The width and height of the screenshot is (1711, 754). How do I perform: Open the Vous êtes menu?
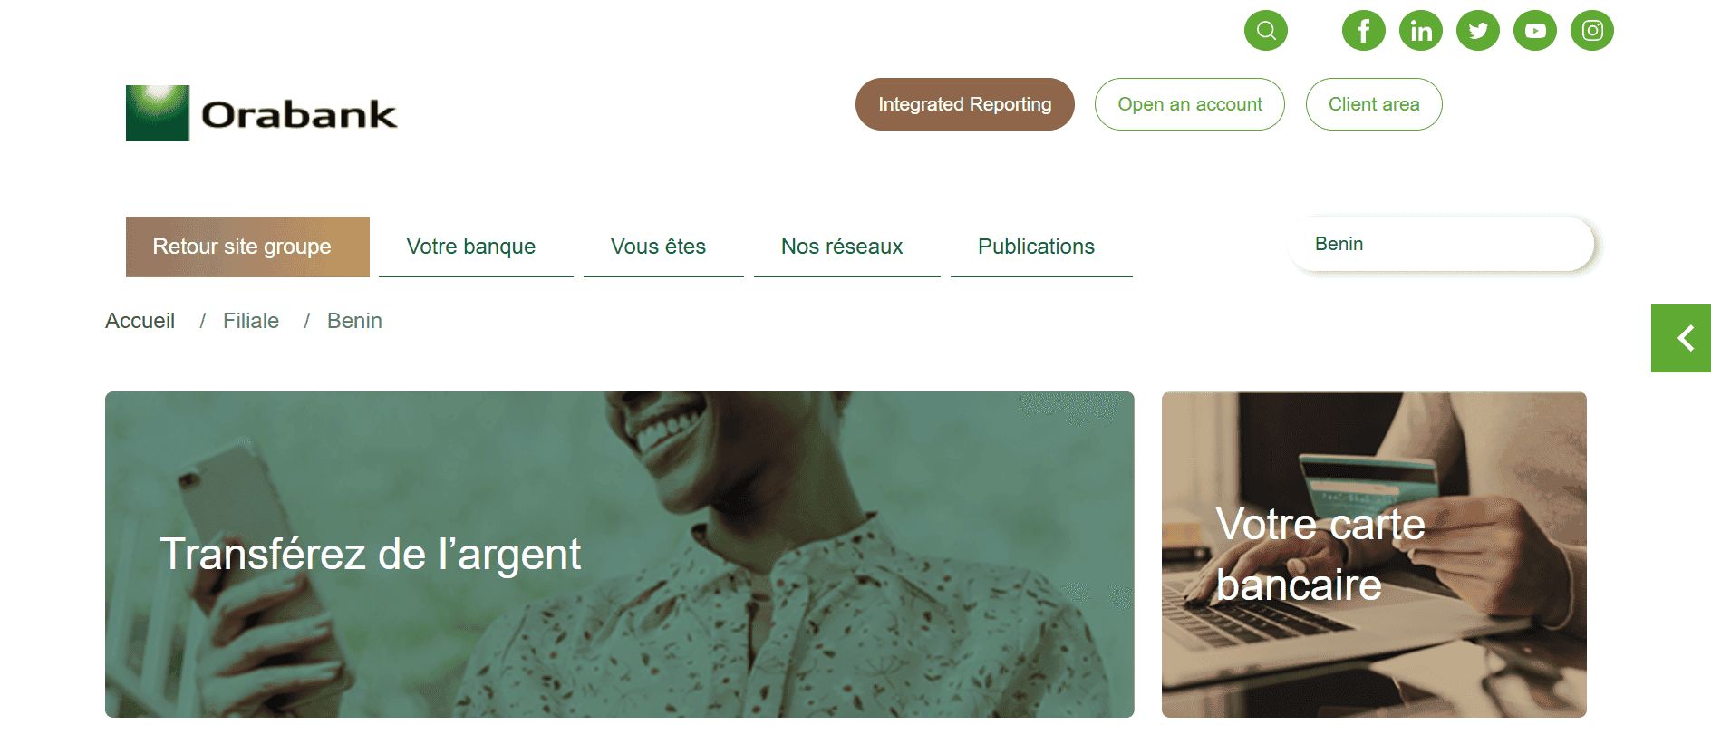click(x=659, y=246)
